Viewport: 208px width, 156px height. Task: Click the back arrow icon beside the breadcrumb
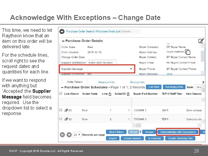(62, 31)
